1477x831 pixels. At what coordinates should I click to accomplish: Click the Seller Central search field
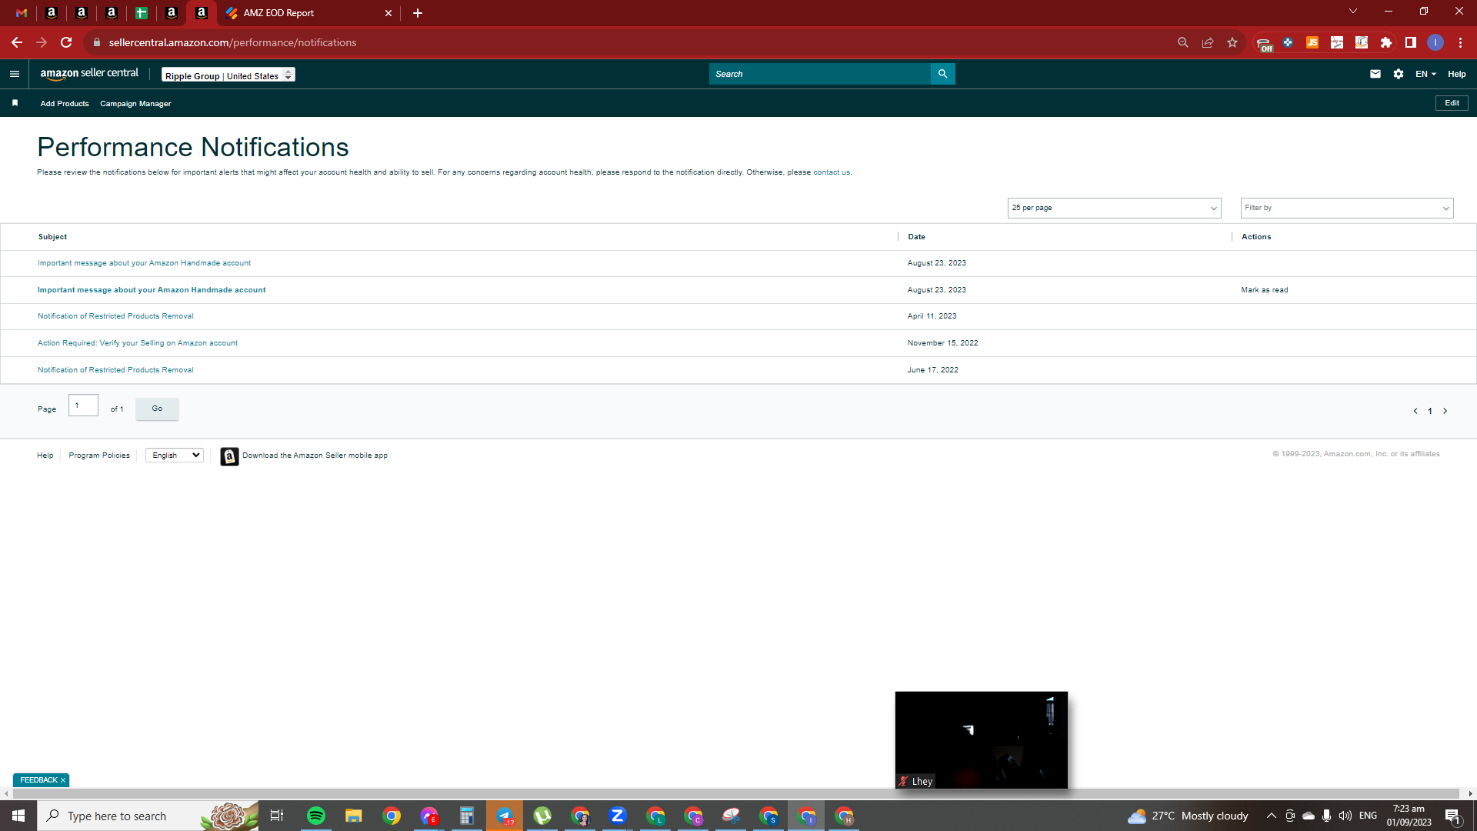click(819, 74)
